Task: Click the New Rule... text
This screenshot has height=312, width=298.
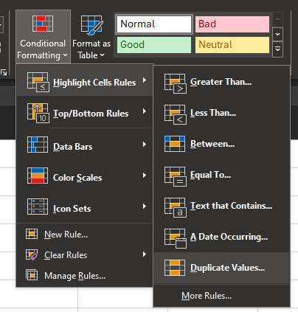Action: [x=66, y=235]
